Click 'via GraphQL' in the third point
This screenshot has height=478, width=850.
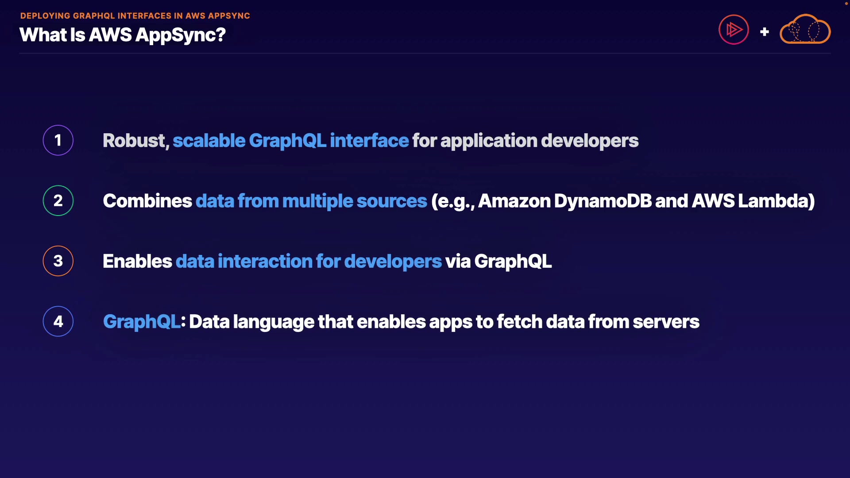(498, 261)
